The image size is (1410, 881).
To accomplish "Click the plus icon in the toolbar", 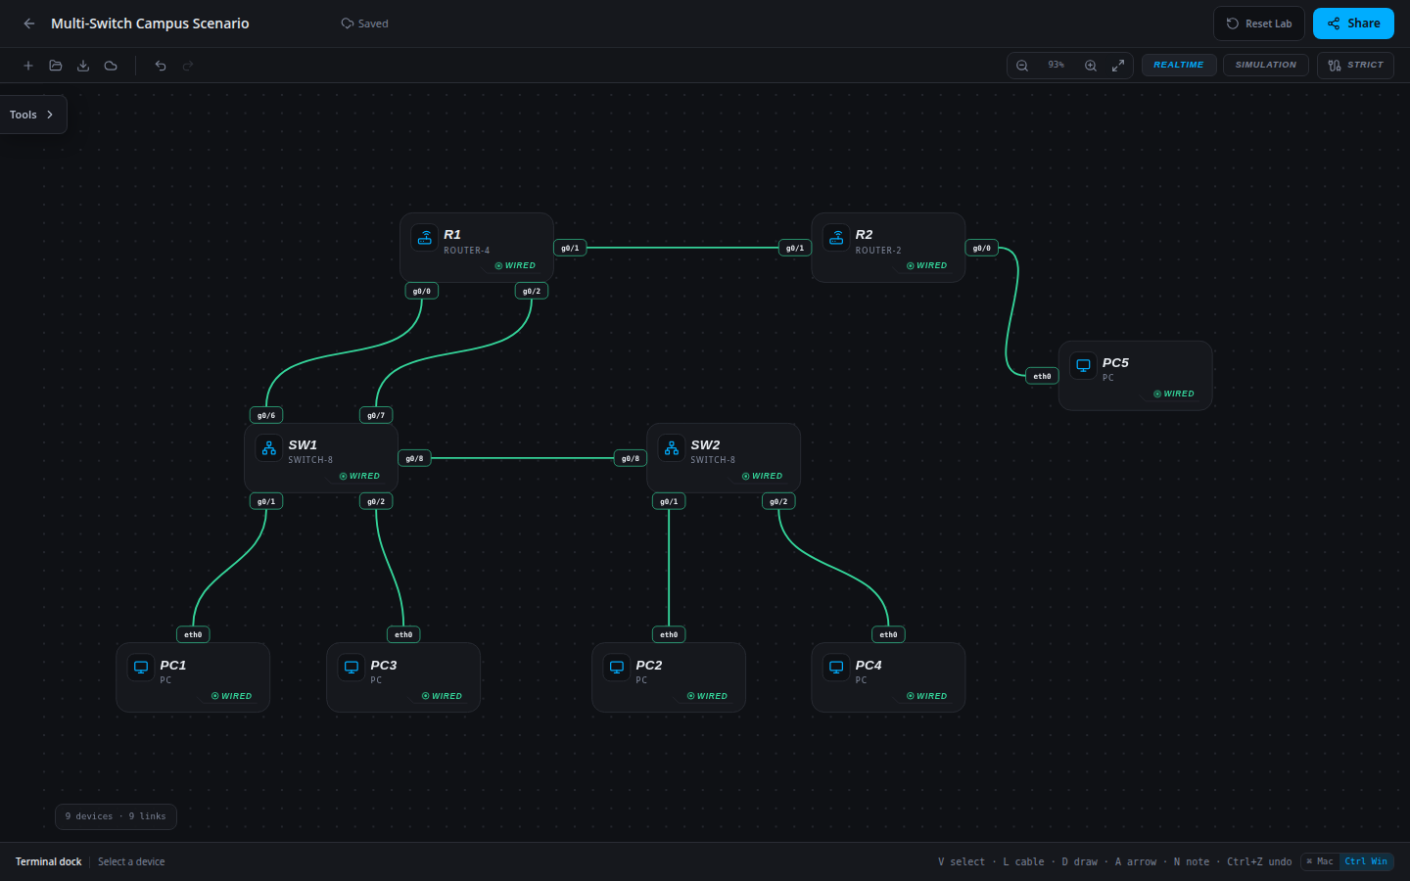I will 28,66.
